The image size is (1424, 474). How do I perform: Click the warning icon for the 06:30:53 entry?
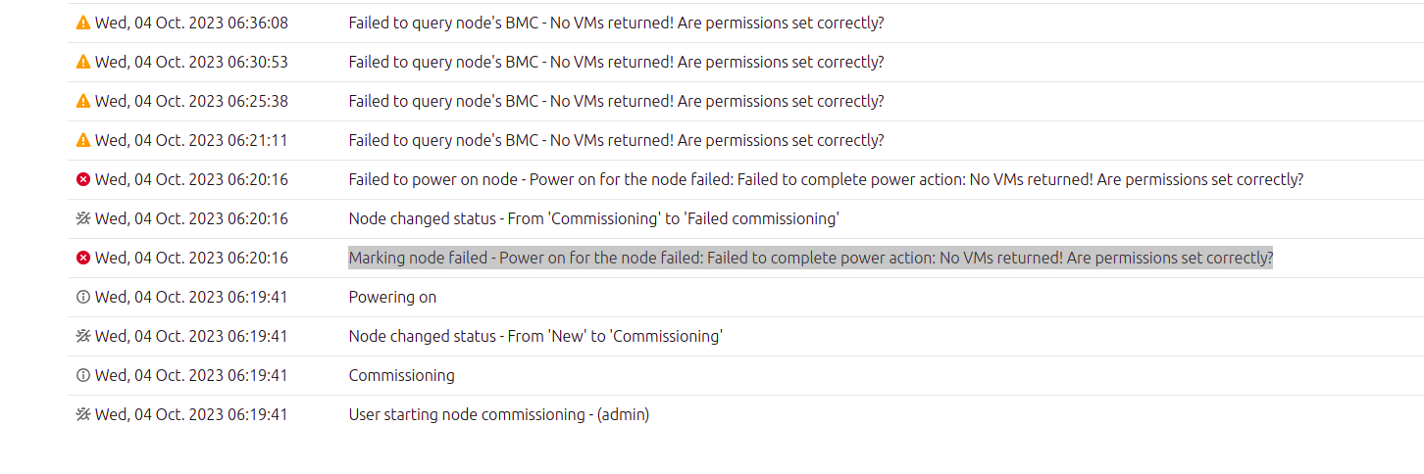coord(83,62)
